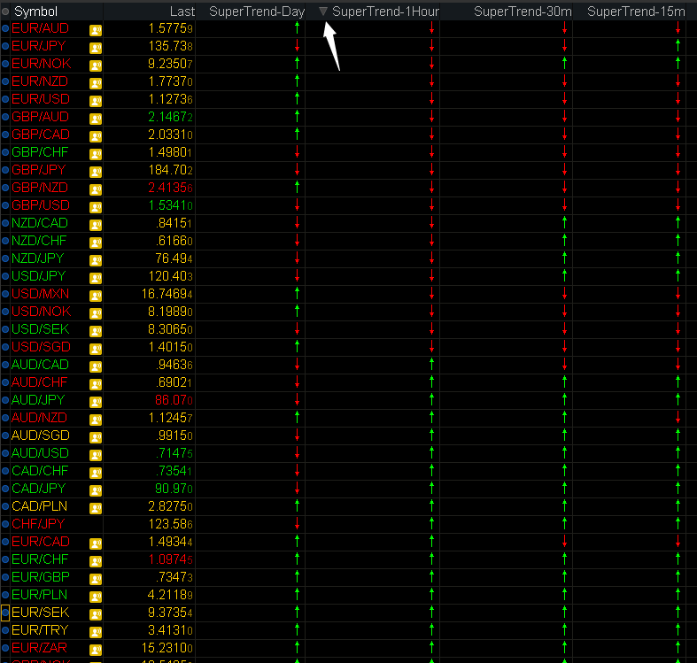Click the blue dot beside CAD/CHF
Screen dimensions: 697x663
tap(5, 471)
